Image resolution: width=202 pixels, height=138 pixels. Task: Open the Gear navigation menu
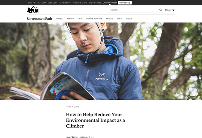80,18
